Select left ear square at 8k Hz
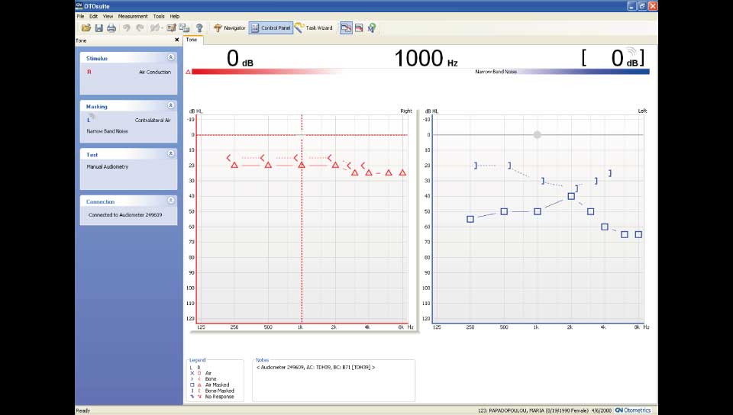 point(638,234)
